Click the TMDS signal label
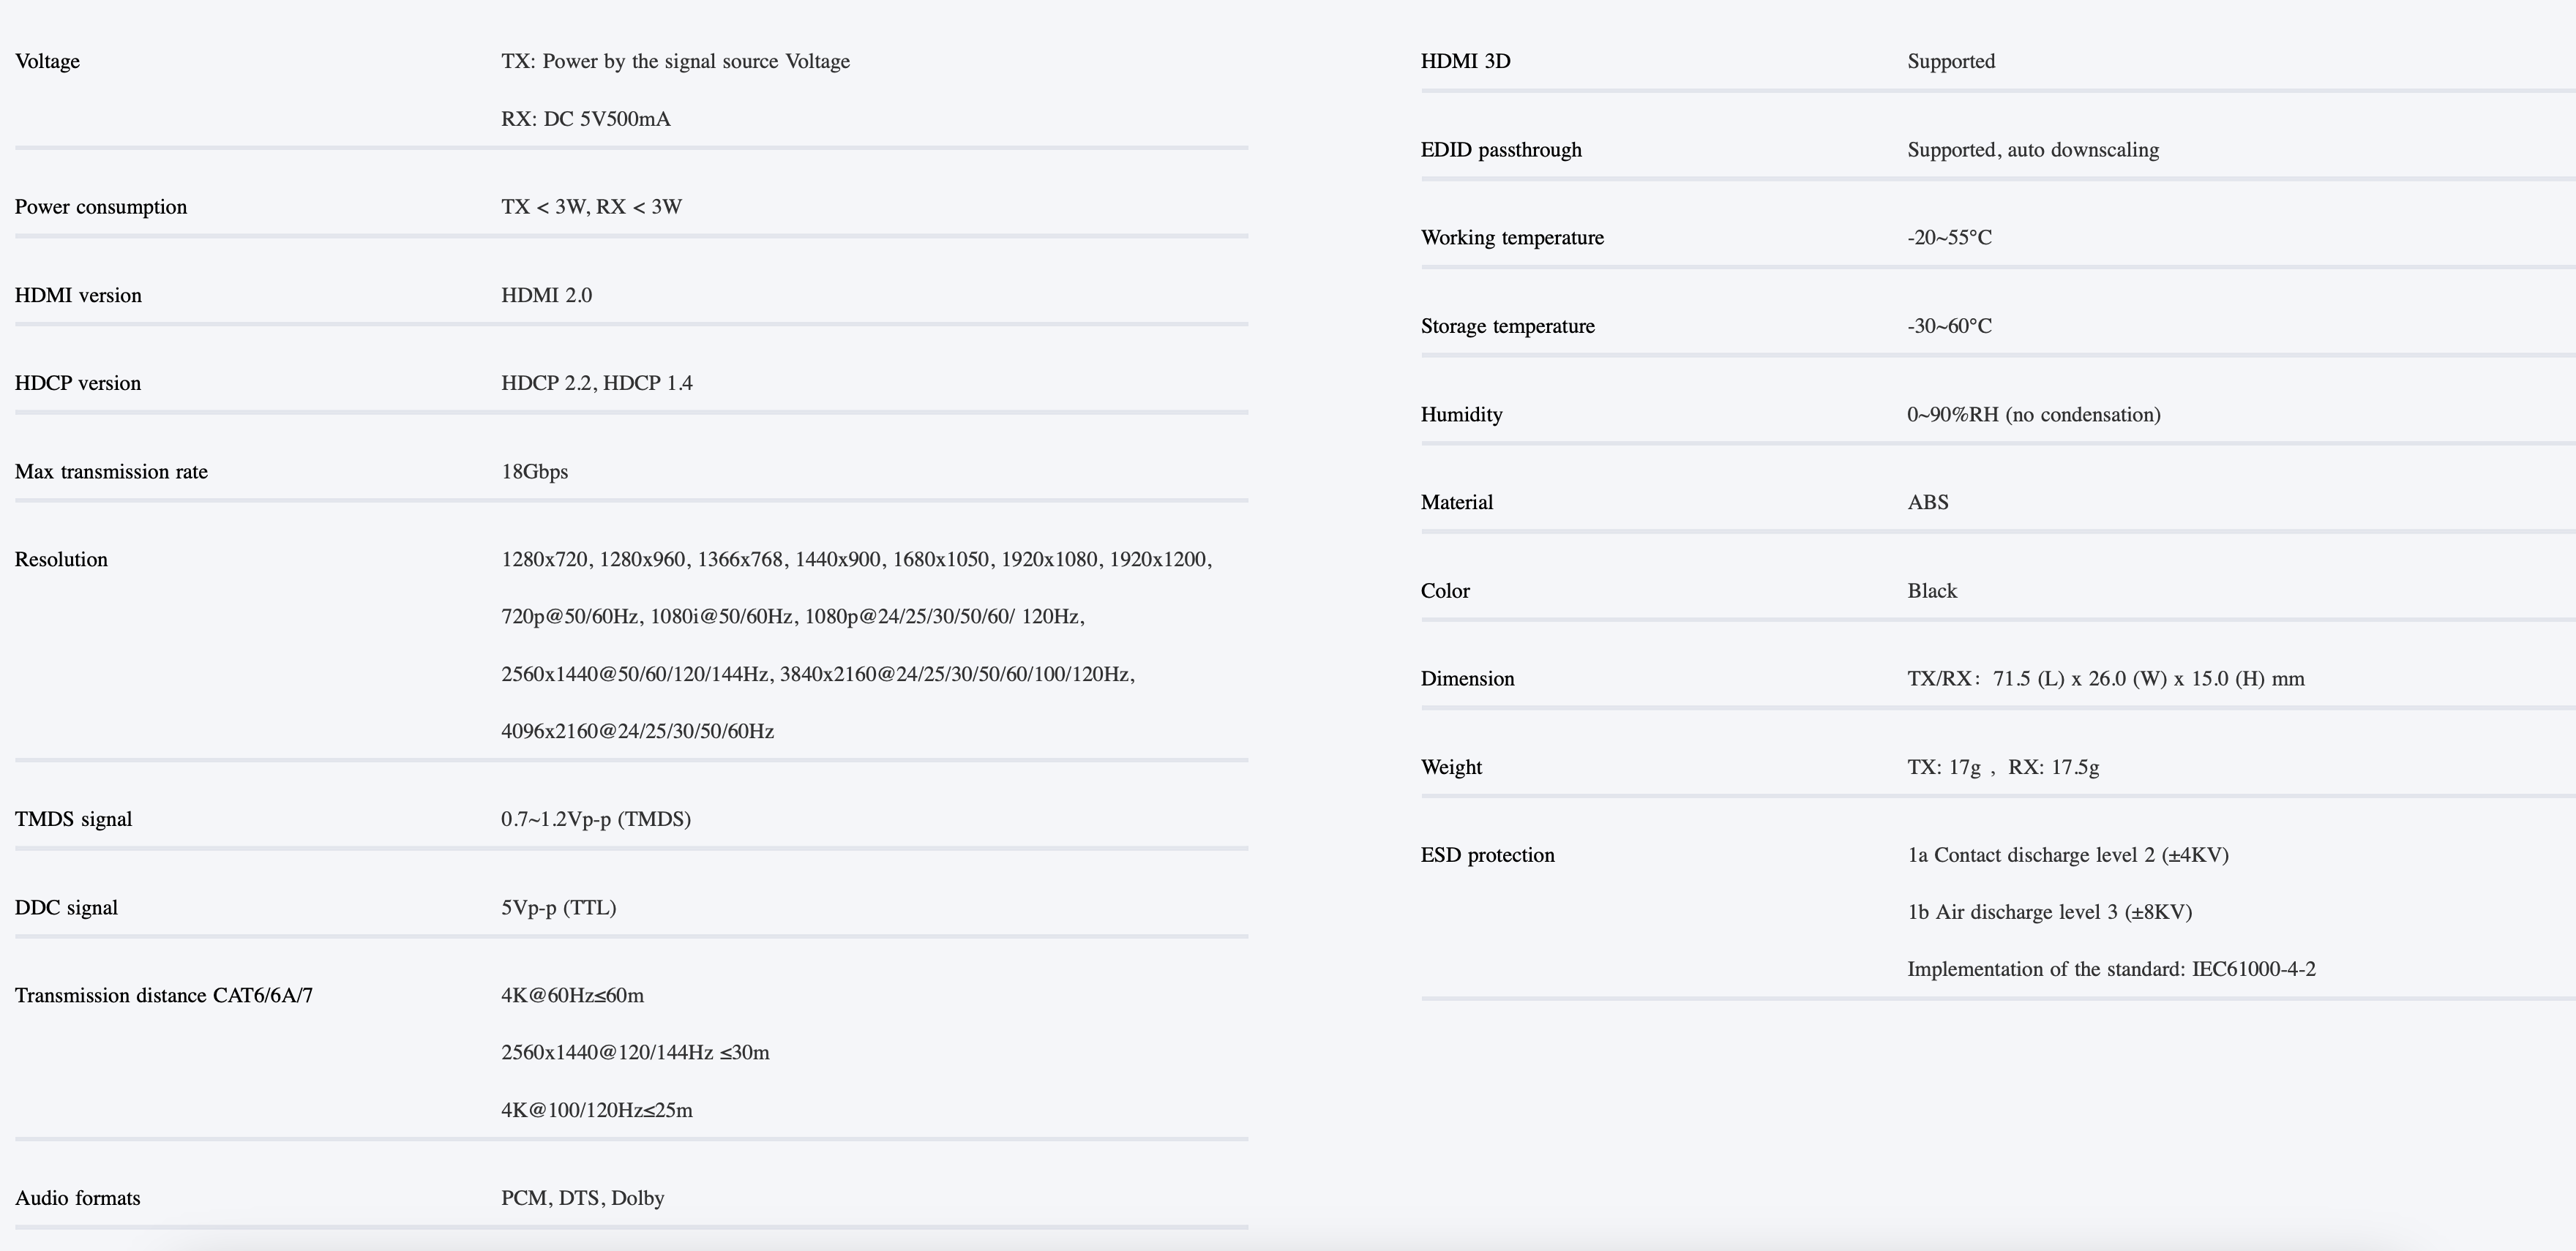 point(73,819)
